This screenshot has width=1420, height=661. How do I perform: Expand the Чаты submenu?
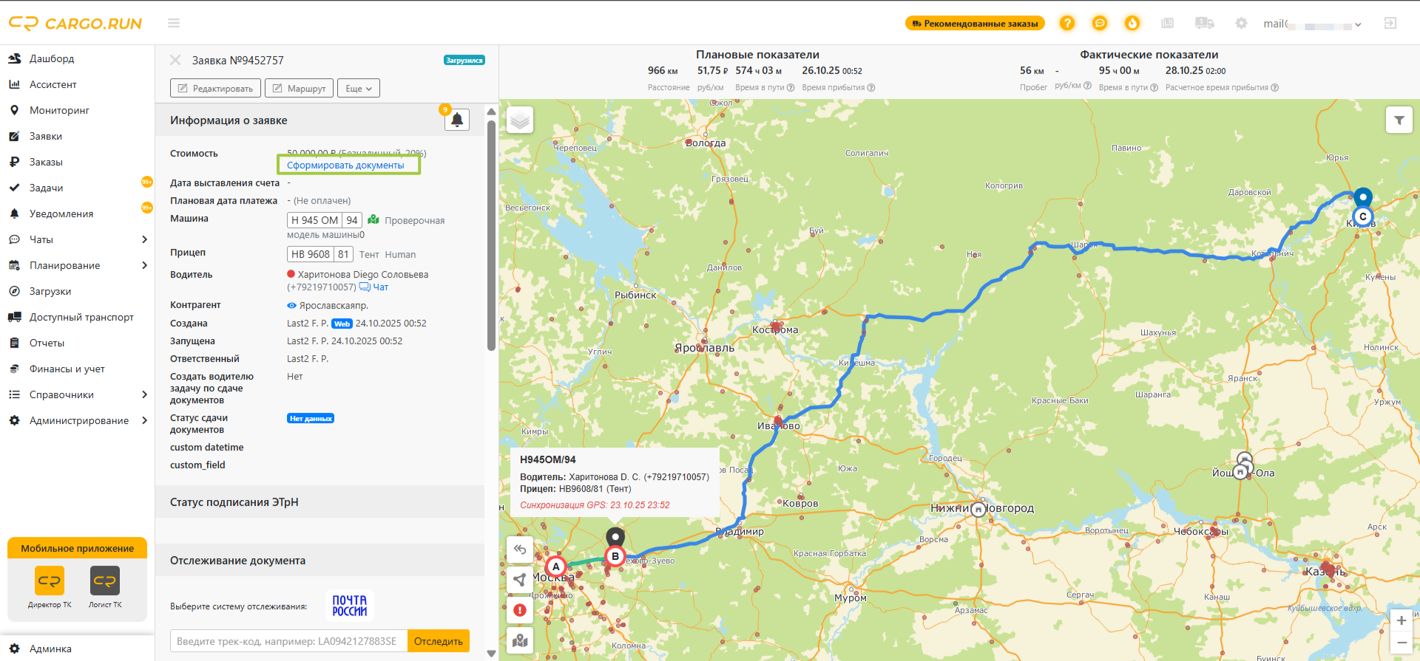(144, 239)
